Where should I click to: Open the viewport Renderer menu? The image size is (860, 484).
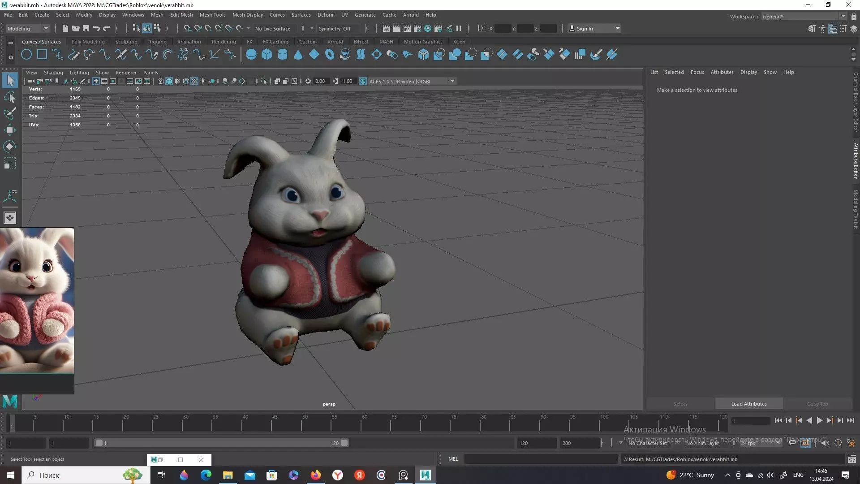coord(126,73)
